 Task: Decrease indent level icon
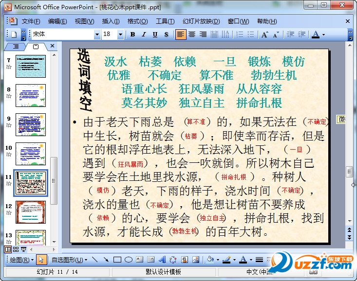(x=290, y=35)
